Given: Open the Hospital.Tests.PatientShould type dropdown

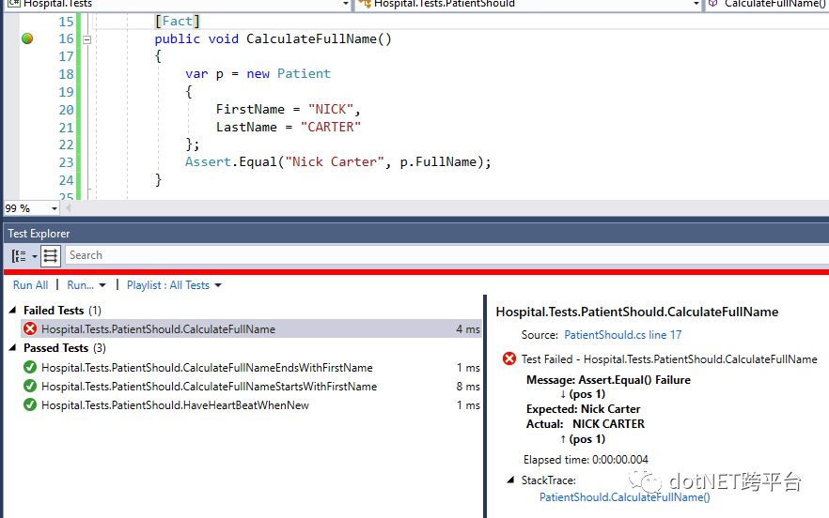Looking at the screenshot, I should pos(696,4).
